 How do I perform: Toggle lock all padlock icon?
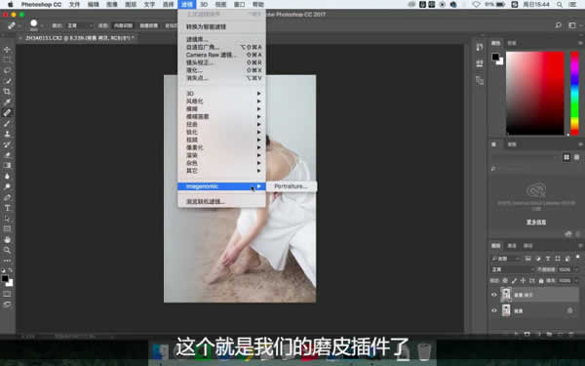pyautogui.click(x=540, y=280)
